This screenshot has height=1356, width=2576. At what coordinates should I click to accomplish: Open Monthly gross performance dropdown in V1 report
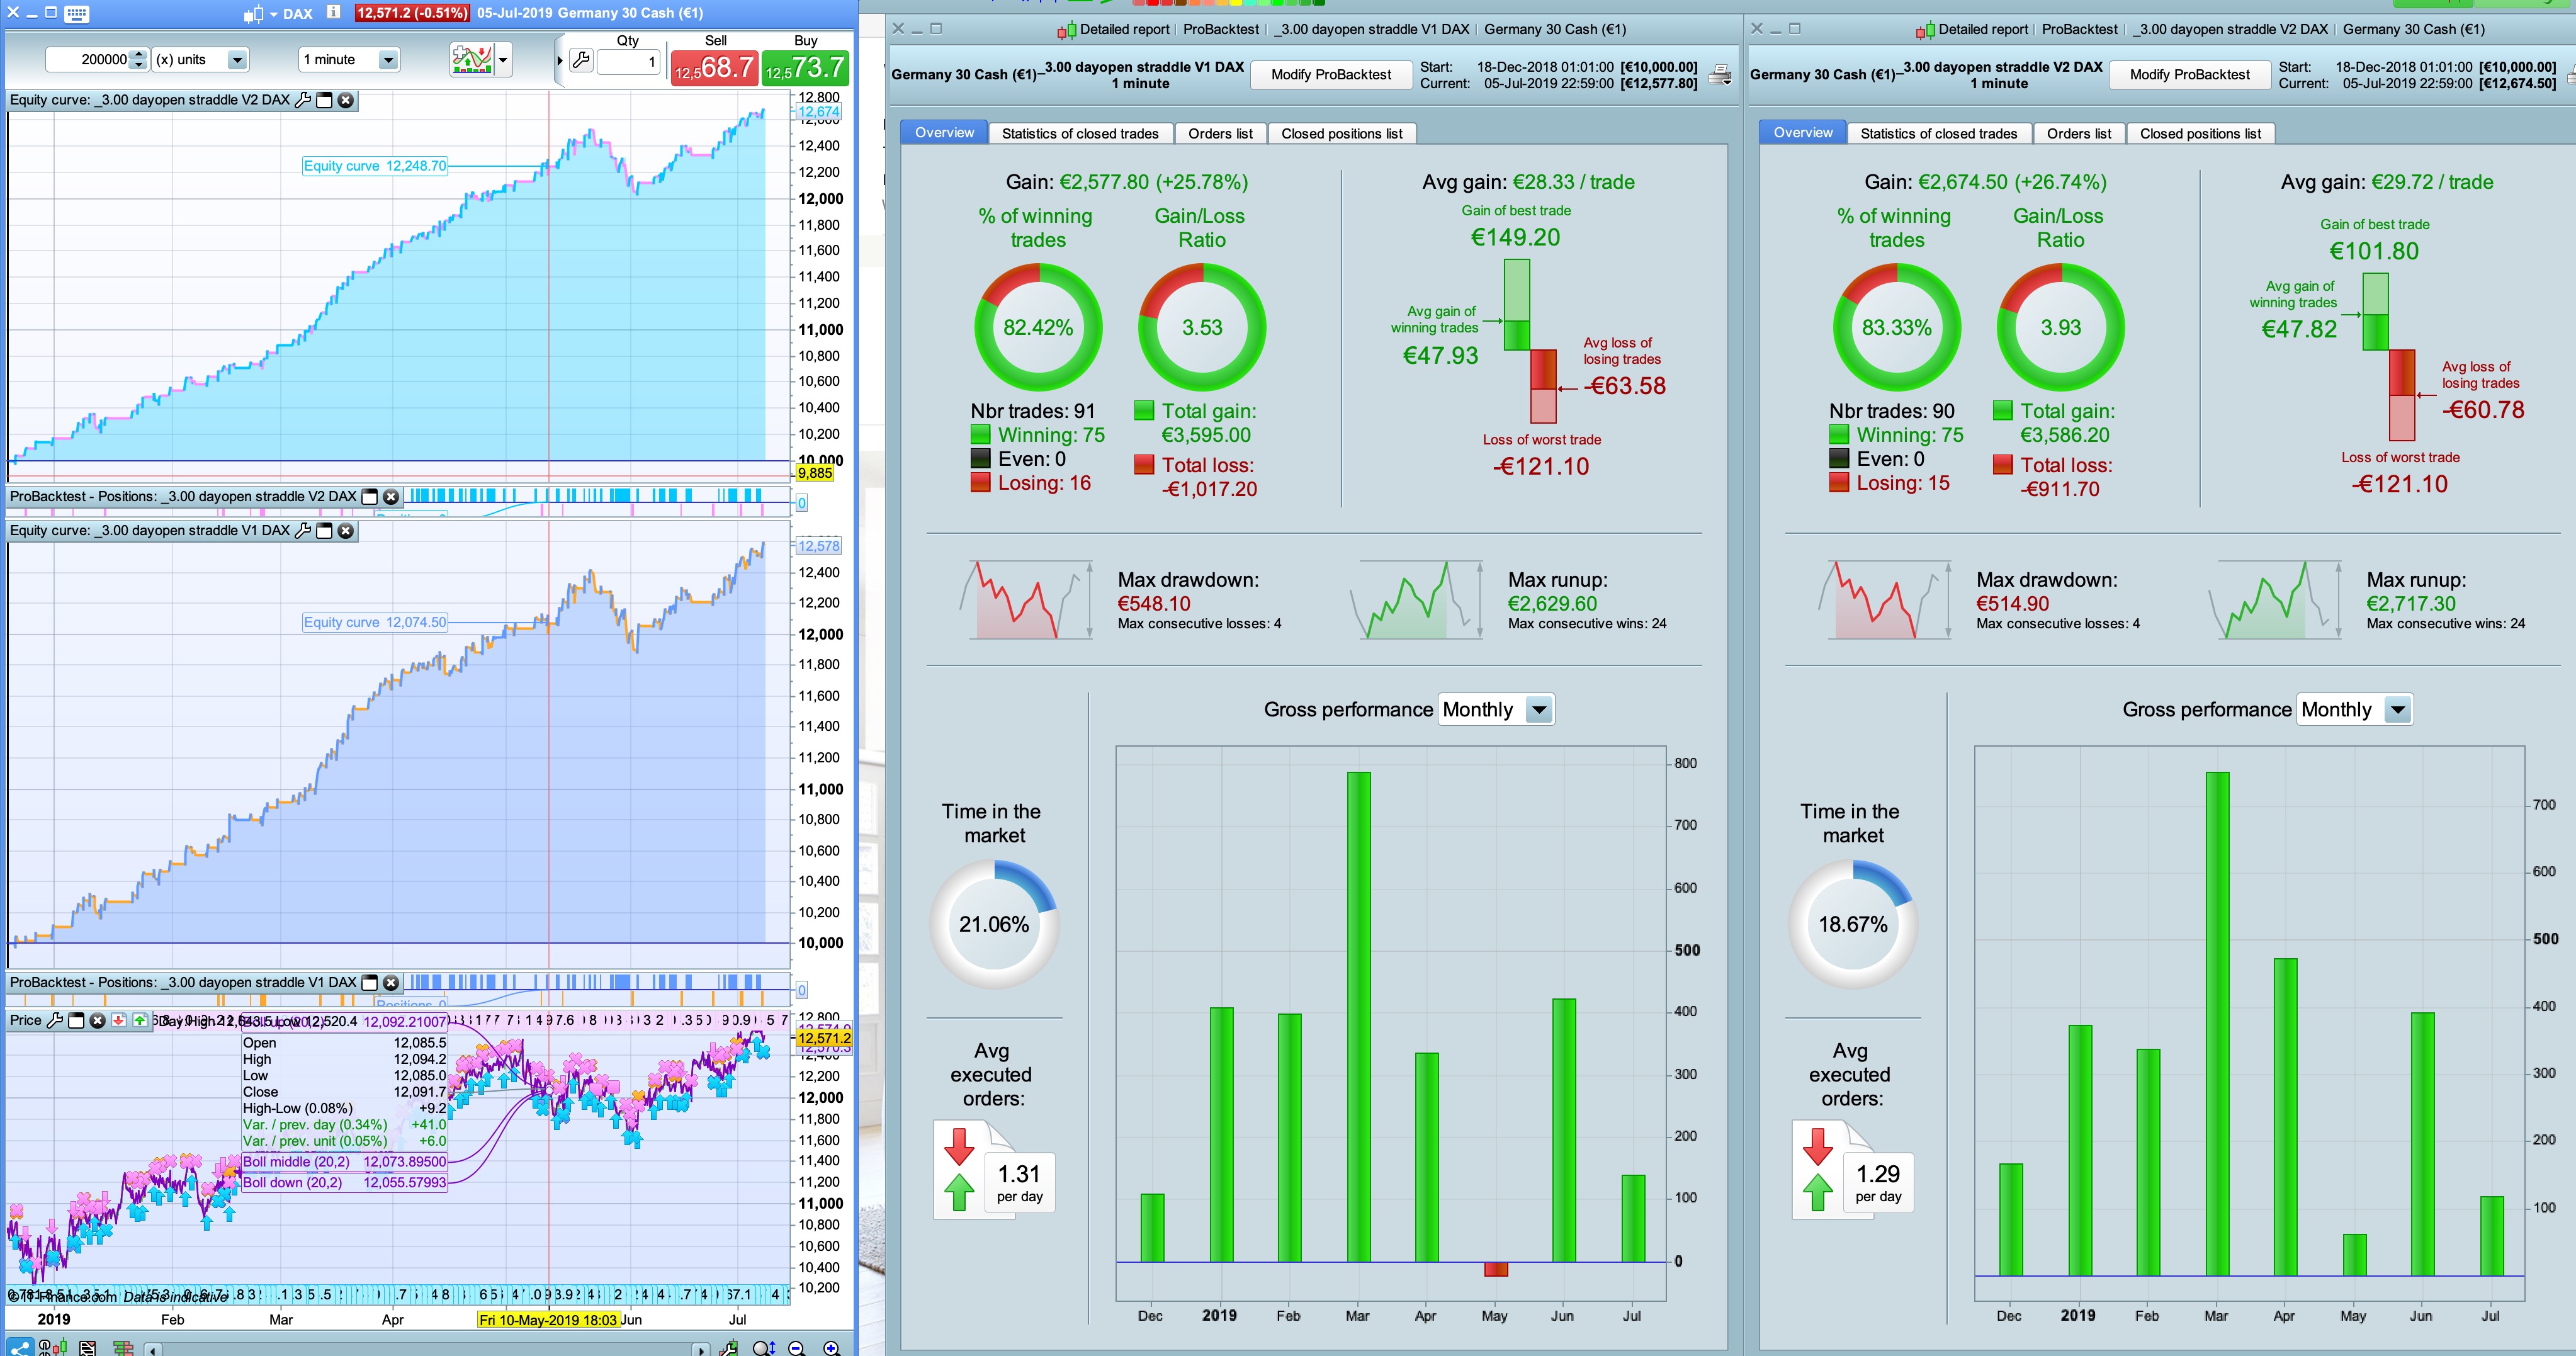point(1539,710)
